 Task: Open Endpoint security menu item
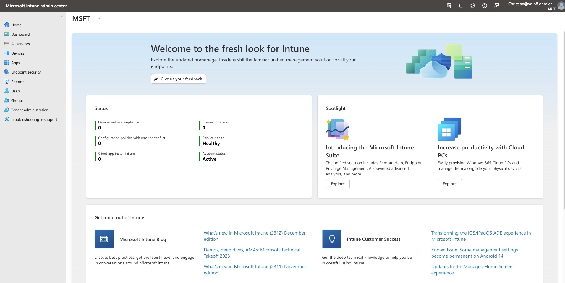[26, 72]
